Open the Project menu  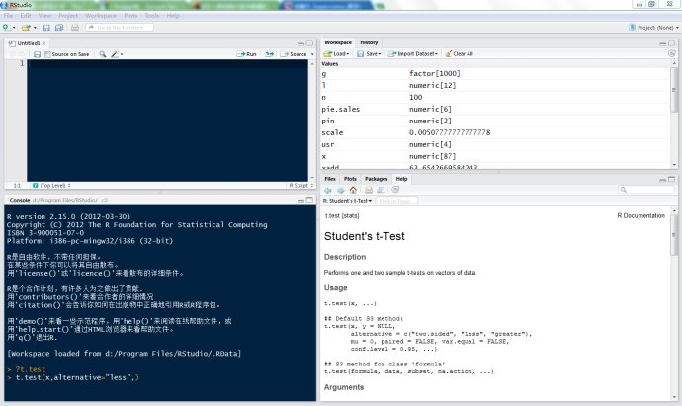coord(68,16)
